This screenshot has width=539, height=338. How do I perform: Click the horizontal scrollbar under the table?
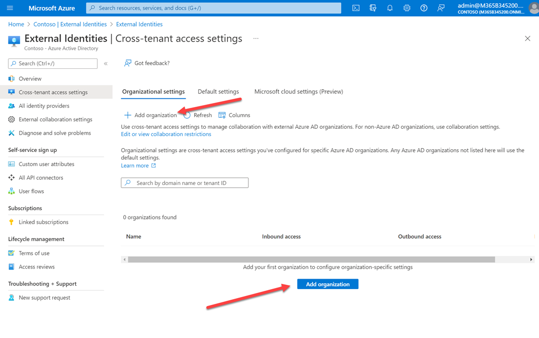coord(311,259)
